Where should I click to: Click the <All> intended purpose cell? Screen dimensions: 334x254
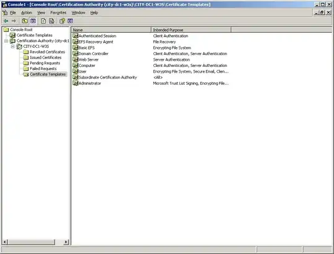pyautogui.click(x=158, y=77)
